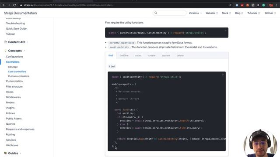Open the Slack external link

coord(226,13)
